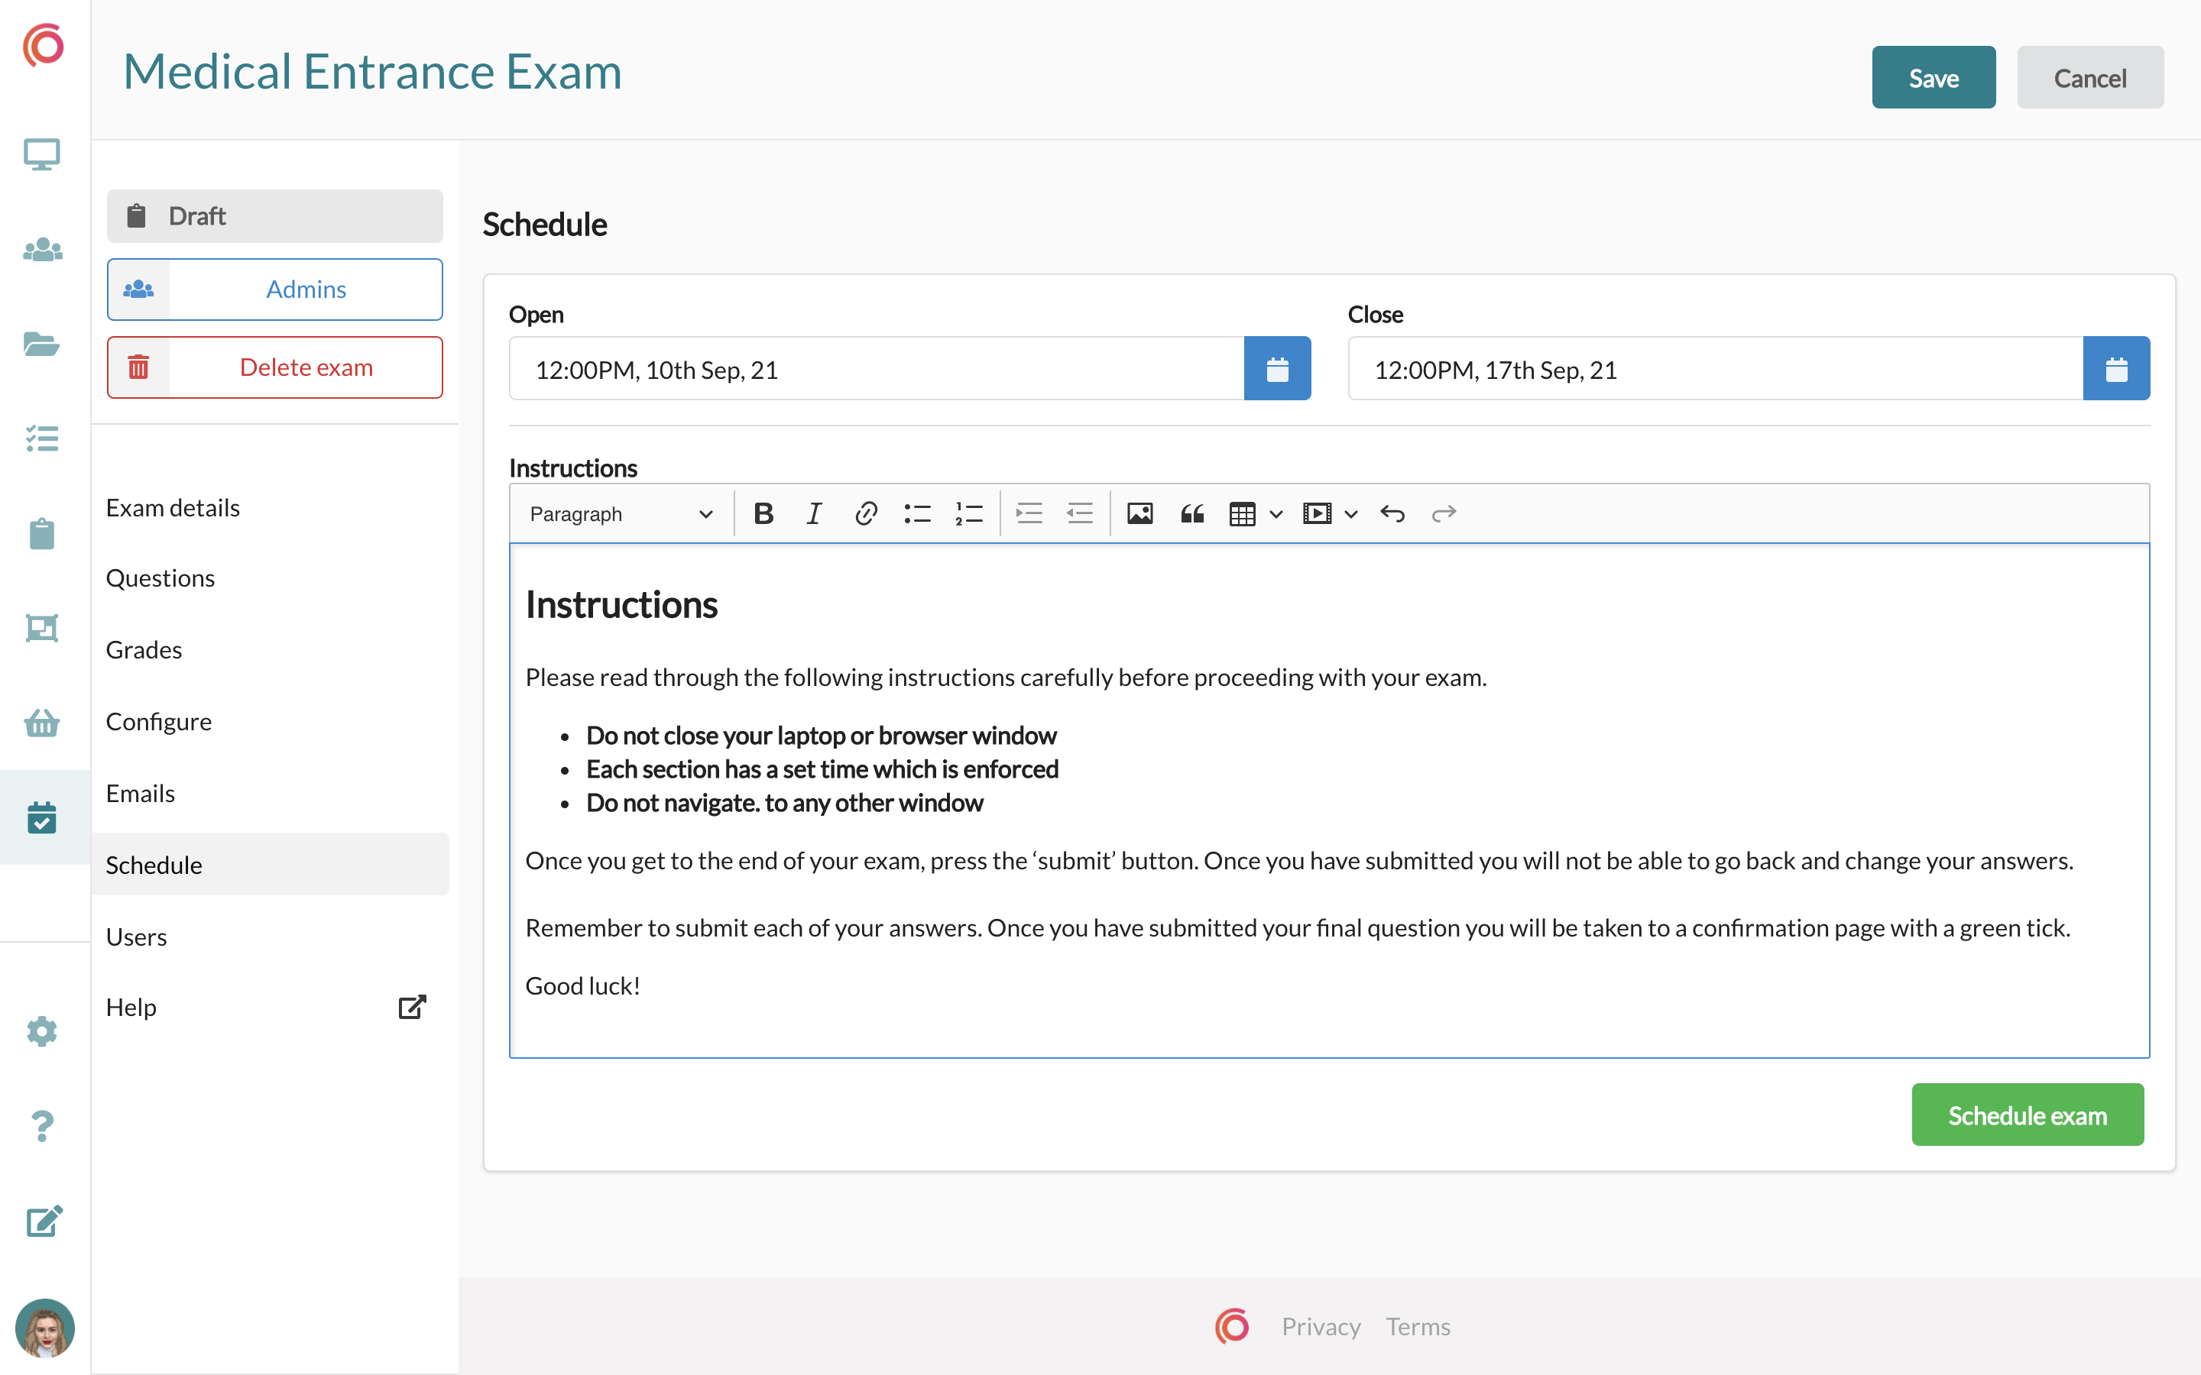Apply block quote formatting
This screenshot has height=1375, width=2201.
(x=1191, y=514)
